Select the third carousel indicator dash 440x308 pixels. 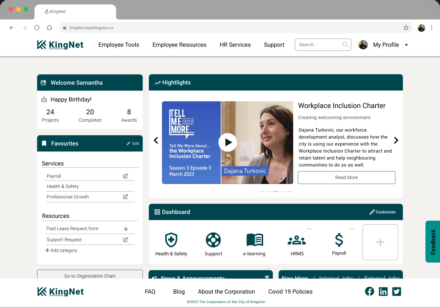click(276, 192)
